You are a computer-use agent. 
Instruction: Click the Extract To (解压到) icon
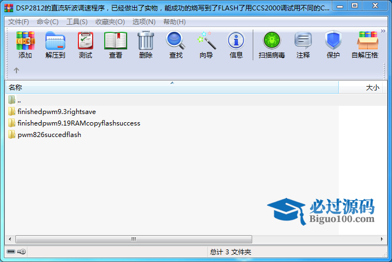click(x=55, y=44)
